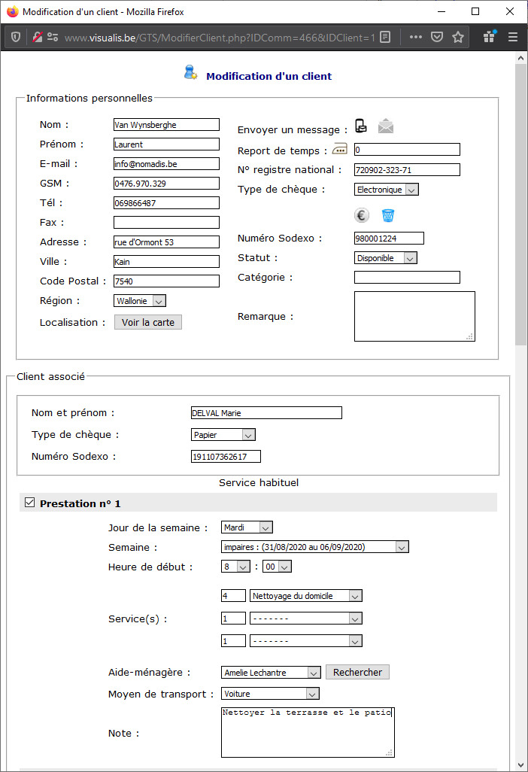Click the Adresse field rue d'Ormont
Image resolution: width=528 pixels, height=772 pixels.
(166, 242)
